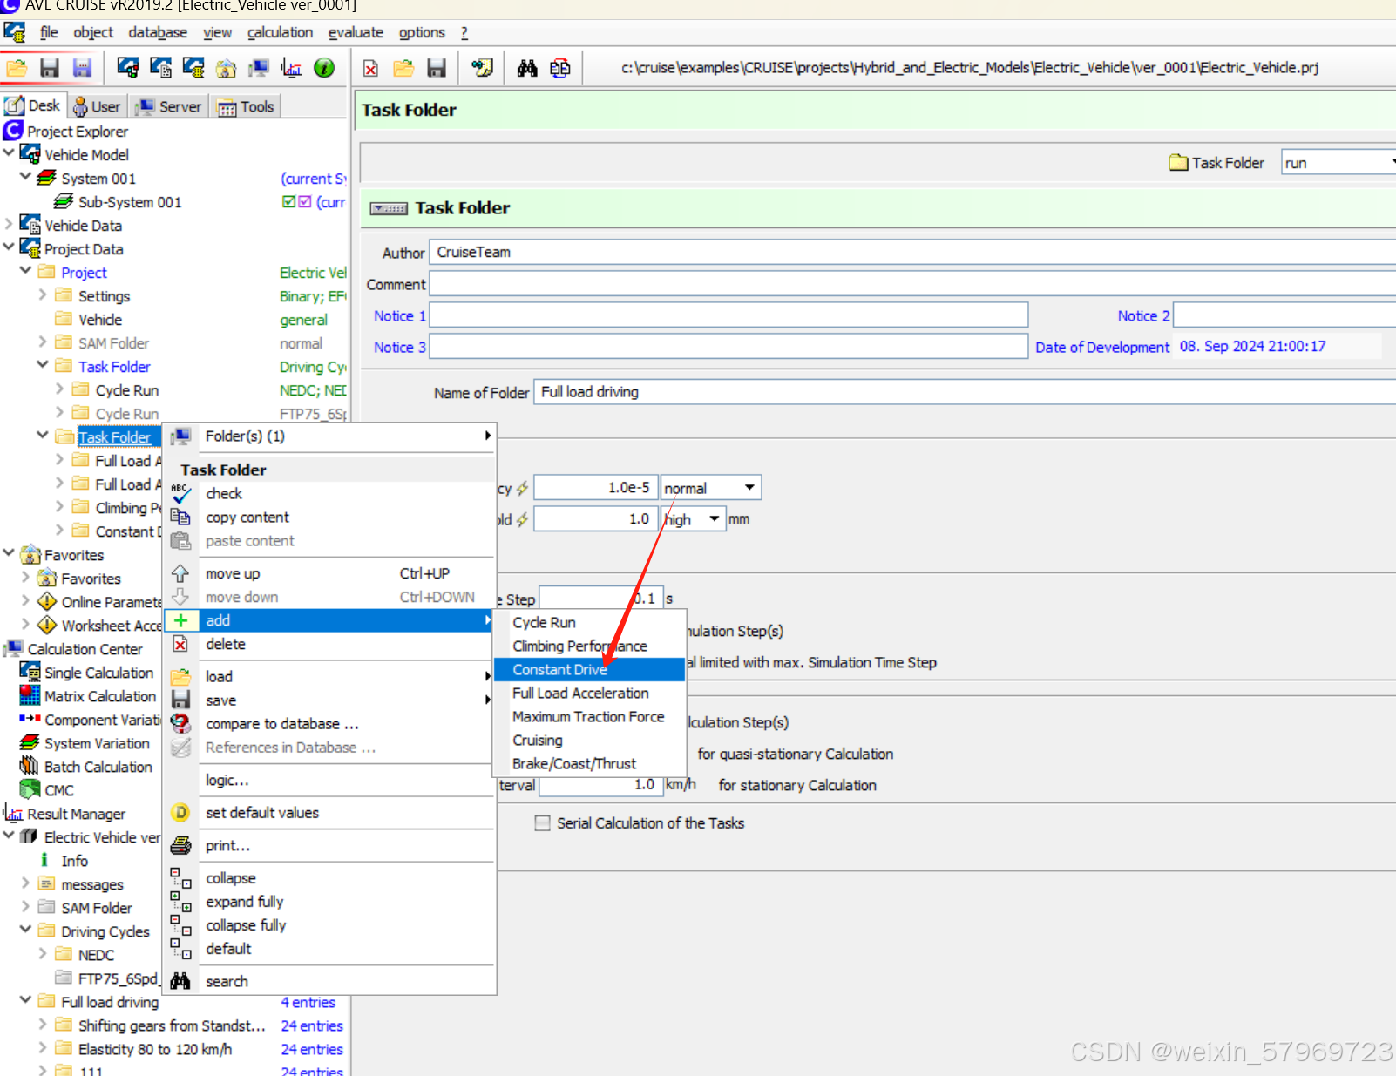Screen dimensions: 1396x1076
Task: Click the blue floppy disk save-as icon
Action: pos(82,67)
